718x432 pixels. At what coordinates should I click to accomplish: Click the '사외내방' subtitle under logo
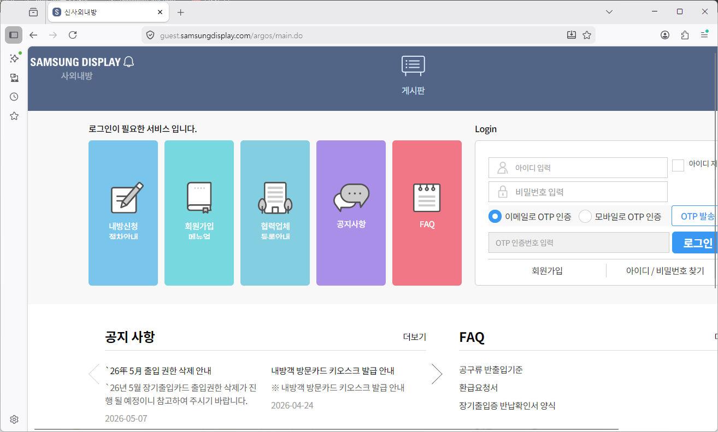(x=76, y=76)
